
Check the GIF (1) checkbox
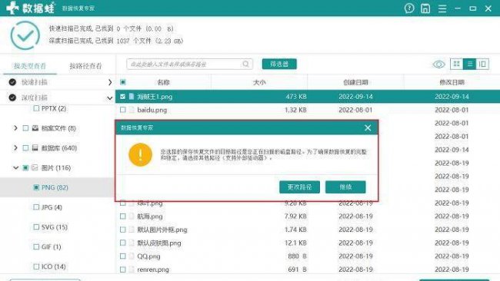[x=36, y=246]
